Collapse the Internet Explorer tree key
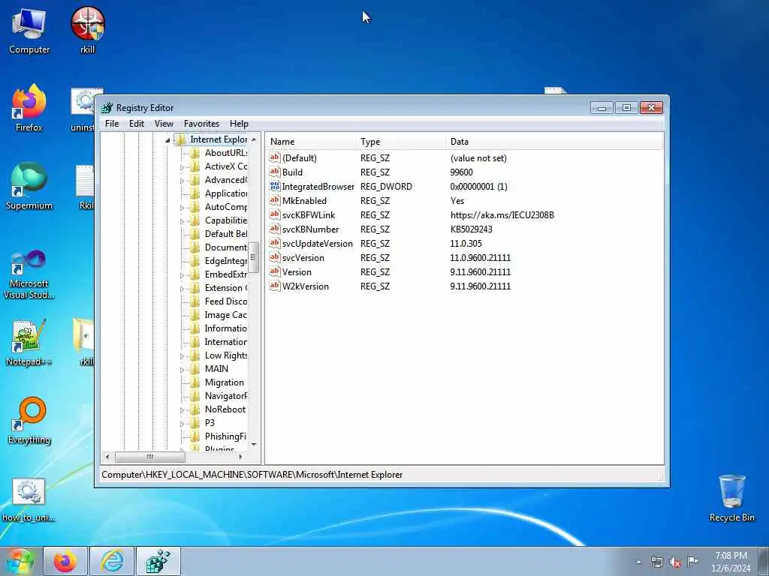Image resolution: width=769 pixels, height=576 pixels. click(167, 140)
